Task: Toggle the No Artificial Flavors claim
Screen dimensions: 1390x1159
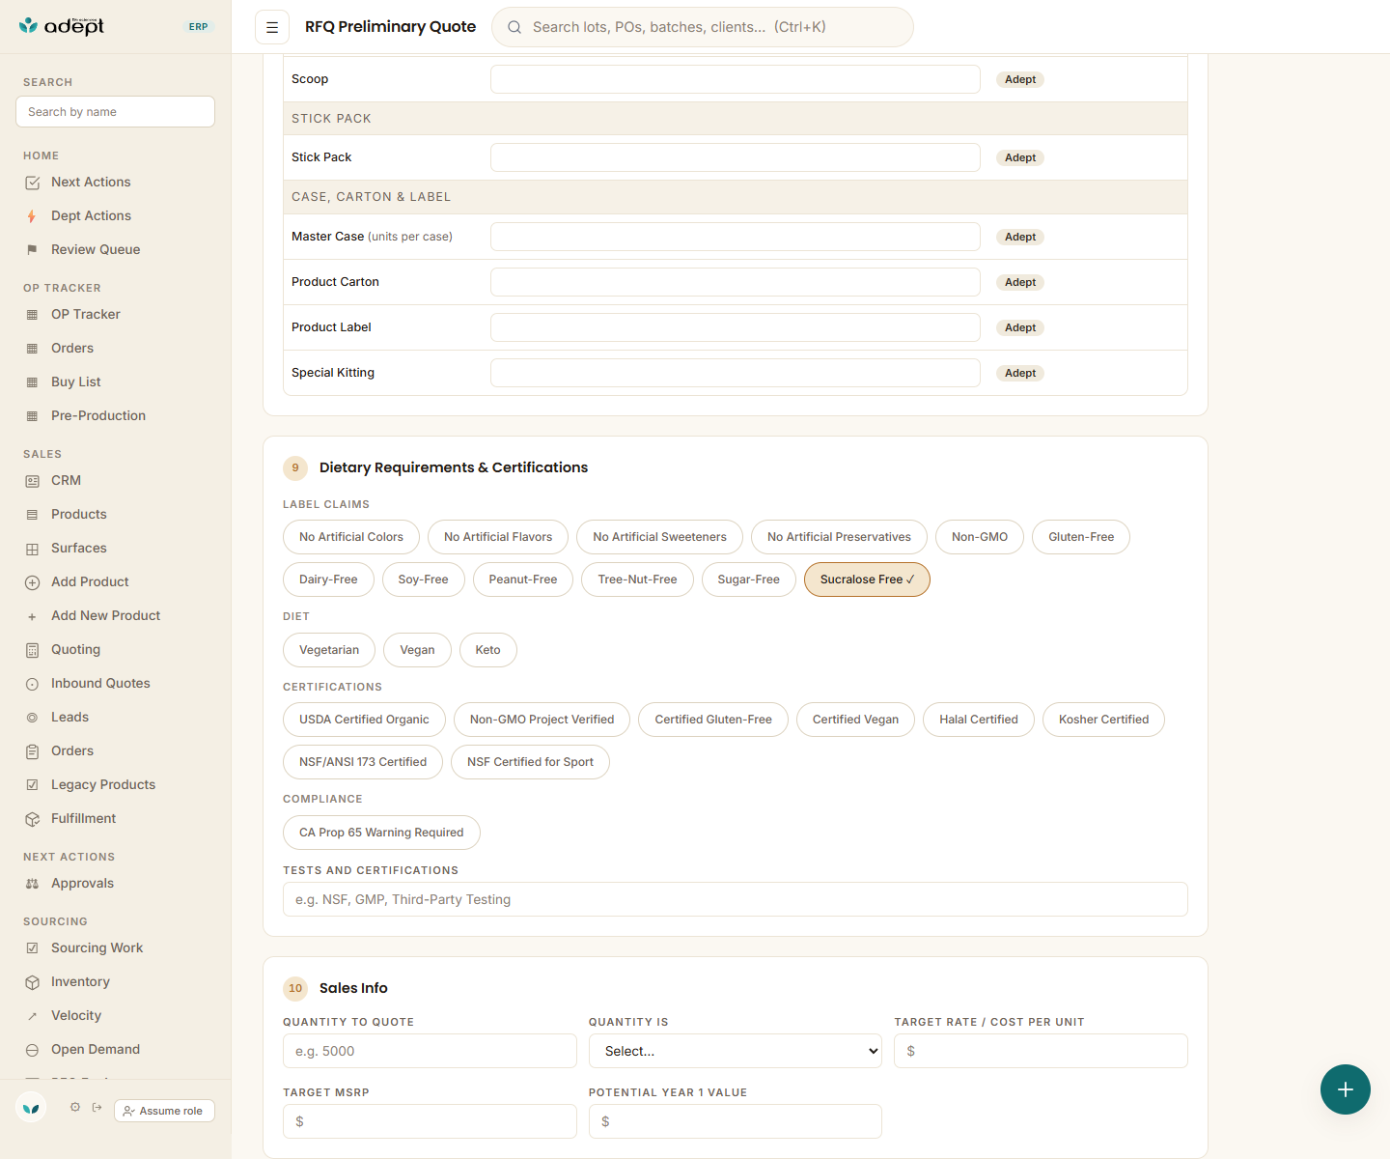Action: (498, 537)
